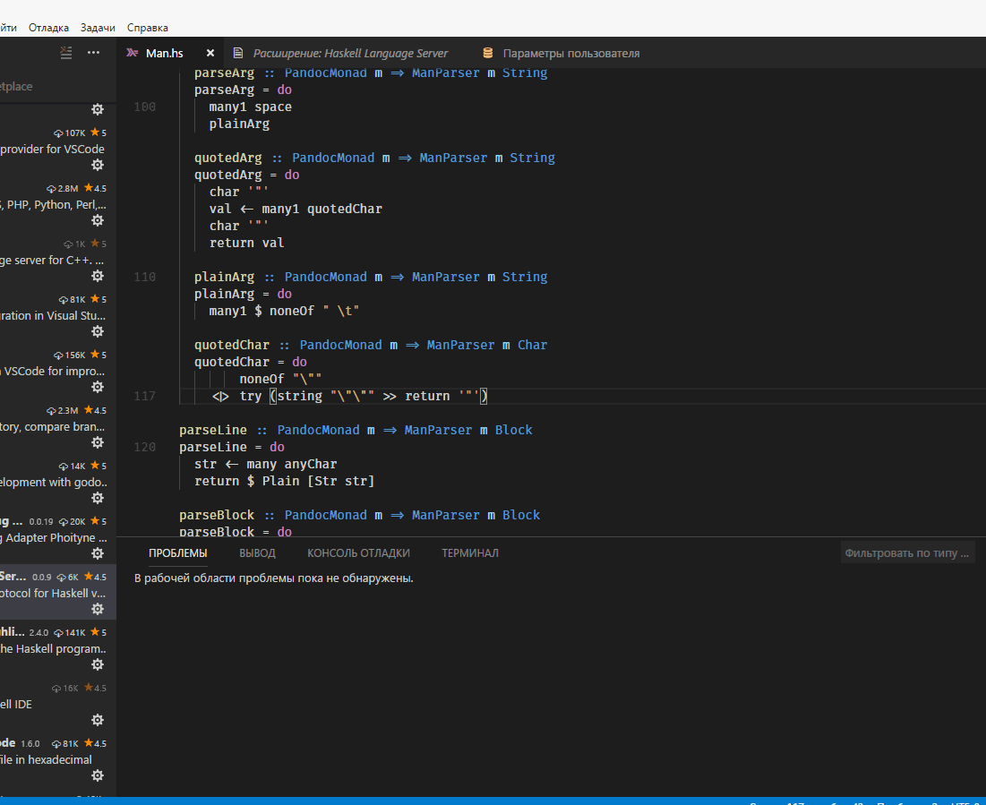Click the 'return val' code line
This screenshot has height=805, width=986.
click(x=246, y=243)
